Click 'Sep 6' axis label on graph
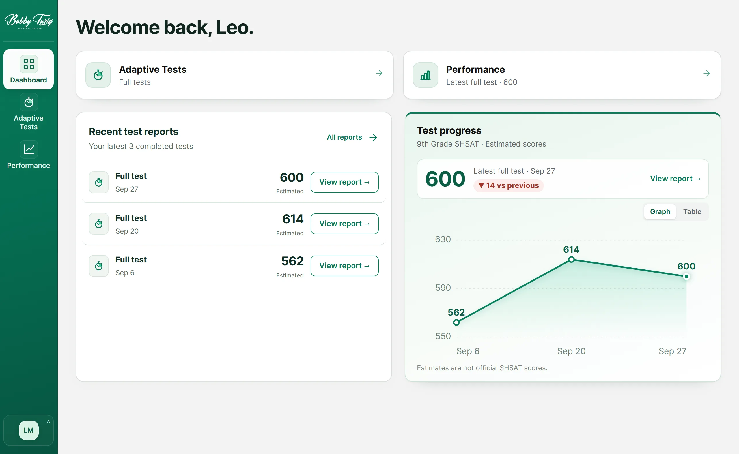 click(x=468, y=351)
